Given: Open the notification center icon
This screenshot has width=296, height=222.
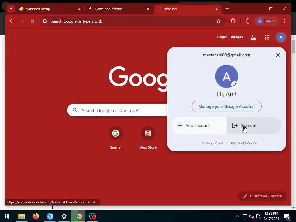Looking at the screenshot, I should coord(287,217).
